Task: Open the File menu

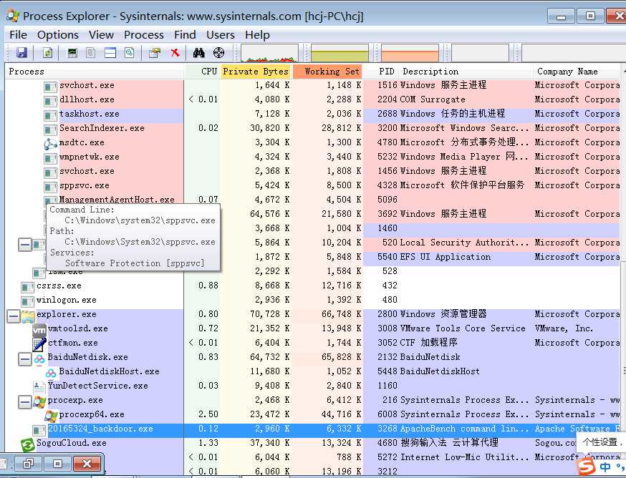Action: (18, 35)
